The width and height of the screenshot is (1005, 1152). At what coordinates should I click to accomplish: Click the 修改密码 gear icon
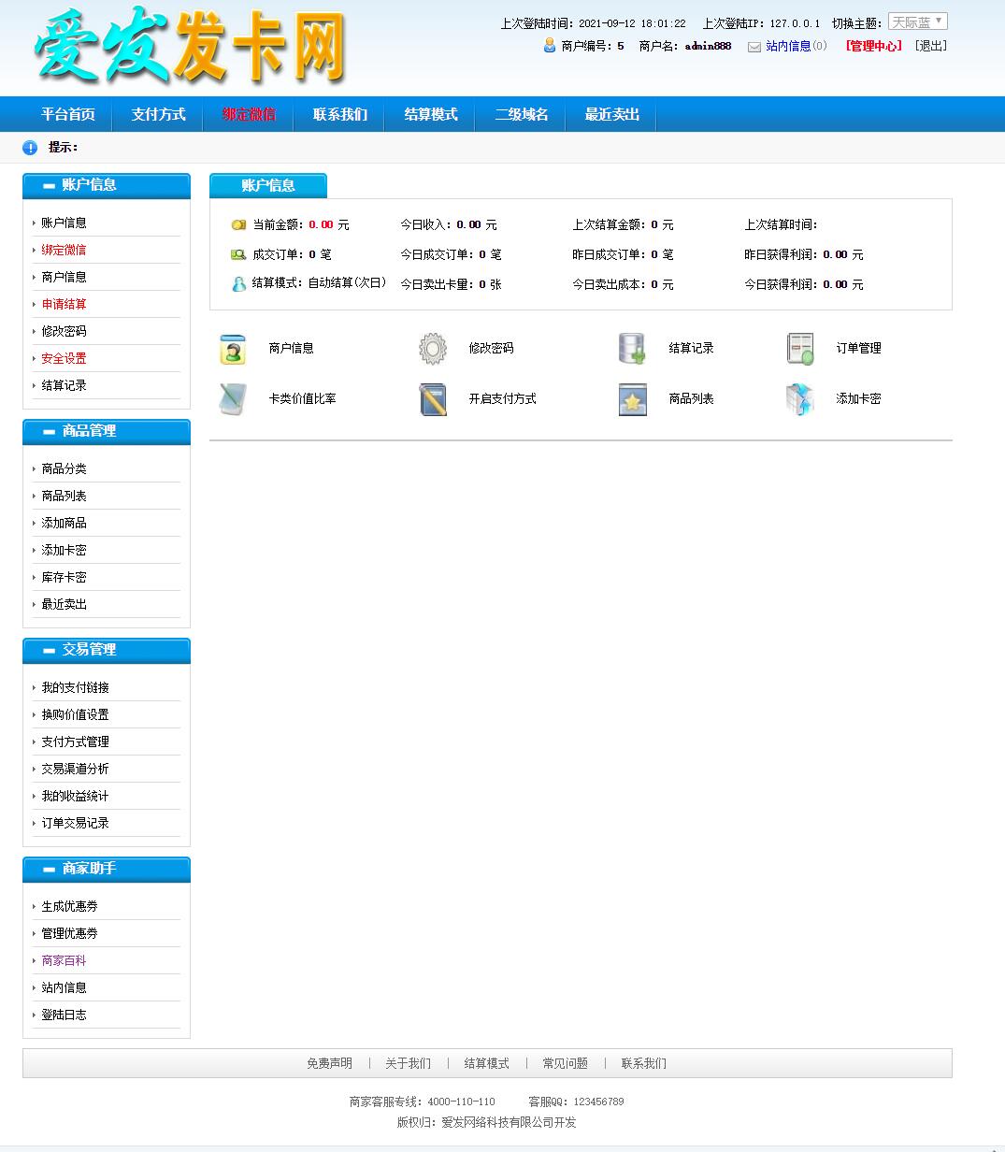point(432,349)
